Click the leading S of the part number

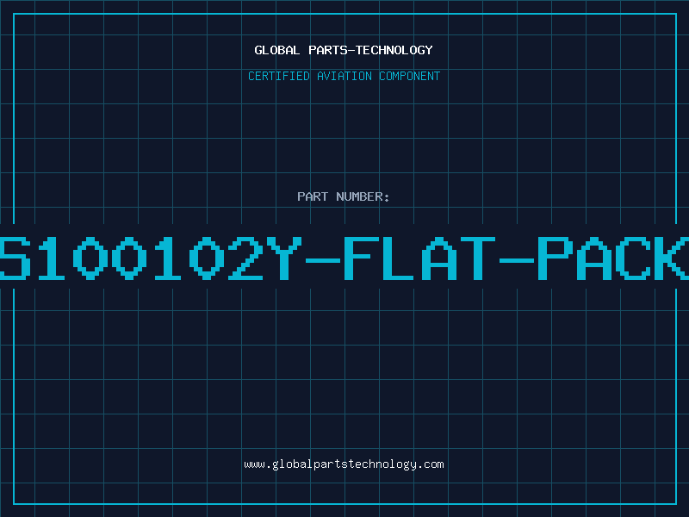(15, 258)
